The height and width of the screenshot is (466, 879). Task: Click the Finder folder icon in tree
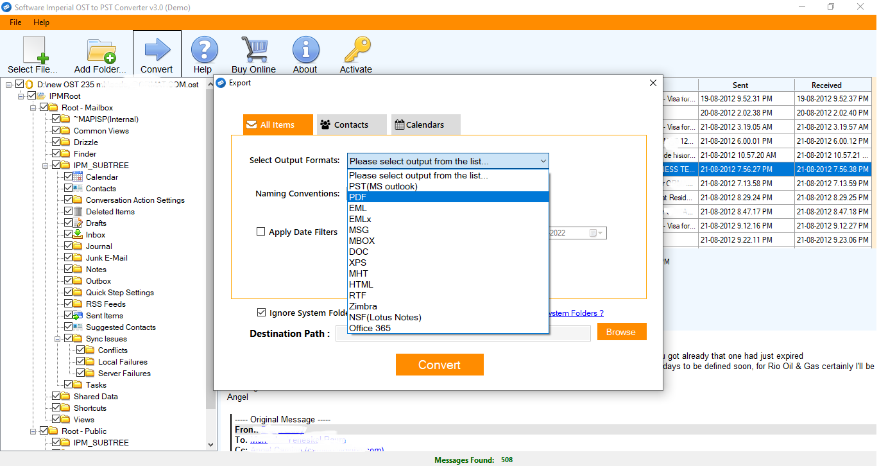point(65,154)
